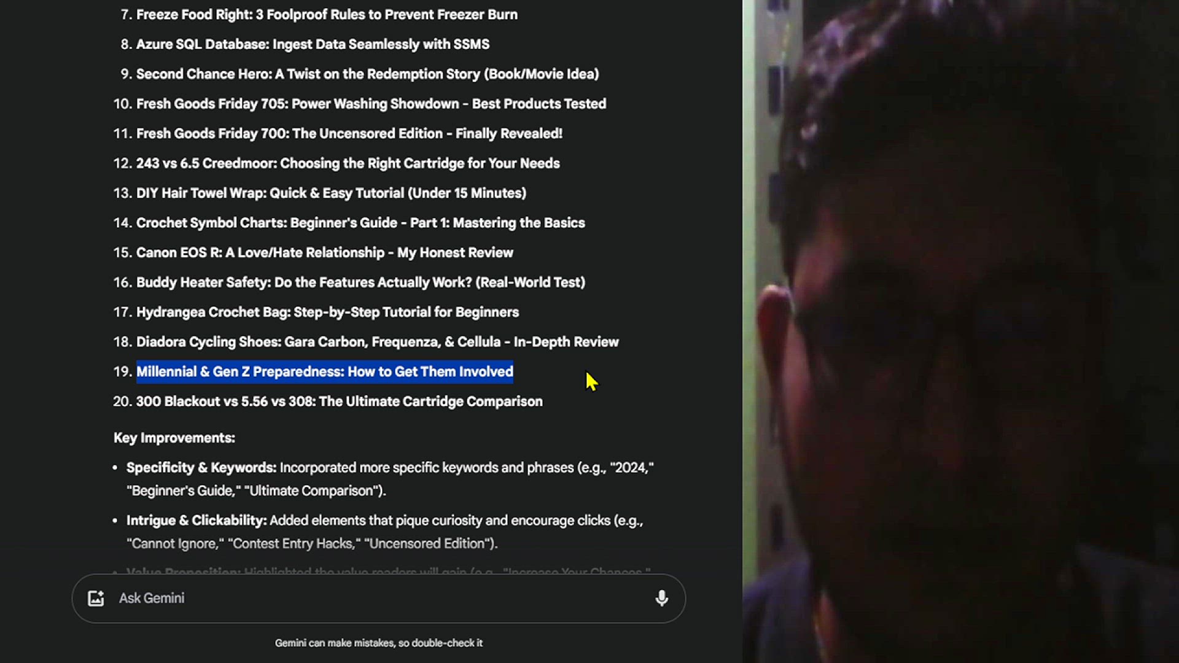Viewport: 1179px width, 663px height.
Task: Click the 300 Blackout vs 5.56 title
Action: tap(340, 401)
